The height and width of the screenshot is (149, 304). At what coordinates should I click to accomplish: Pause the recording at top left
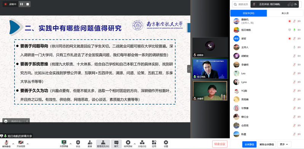coord(21,4)
